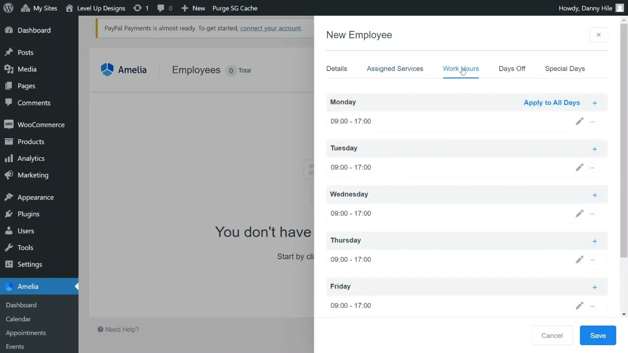Remove the Tuesday work period
628x353 pixels.
(592, 168)
